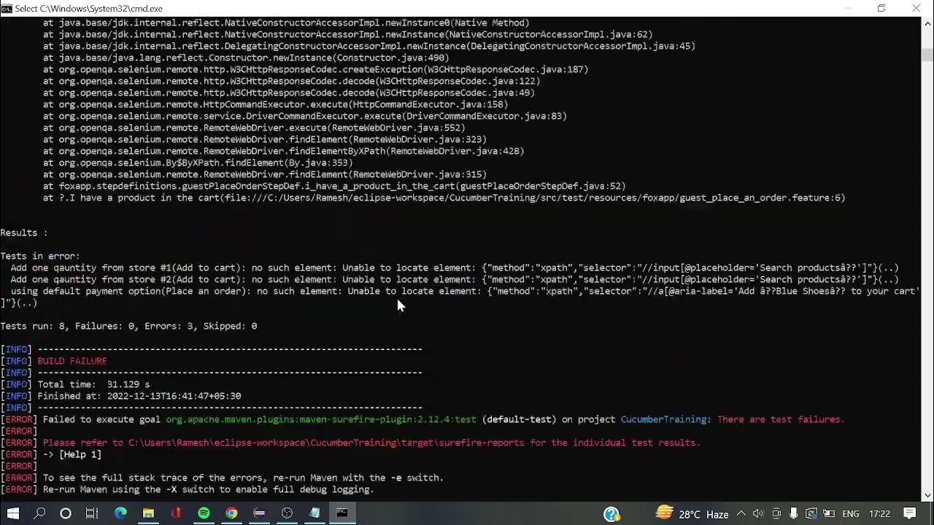This screenshot has width=934, height=525.
Task: Click the 'Results :' line
Action: tap(24, 233)
